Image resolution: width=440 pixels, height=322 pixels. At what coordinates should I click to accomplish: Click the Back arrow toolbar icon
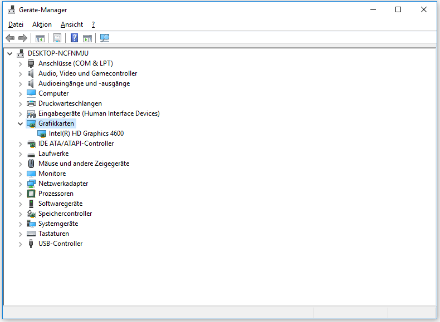[x=10, y=38]
